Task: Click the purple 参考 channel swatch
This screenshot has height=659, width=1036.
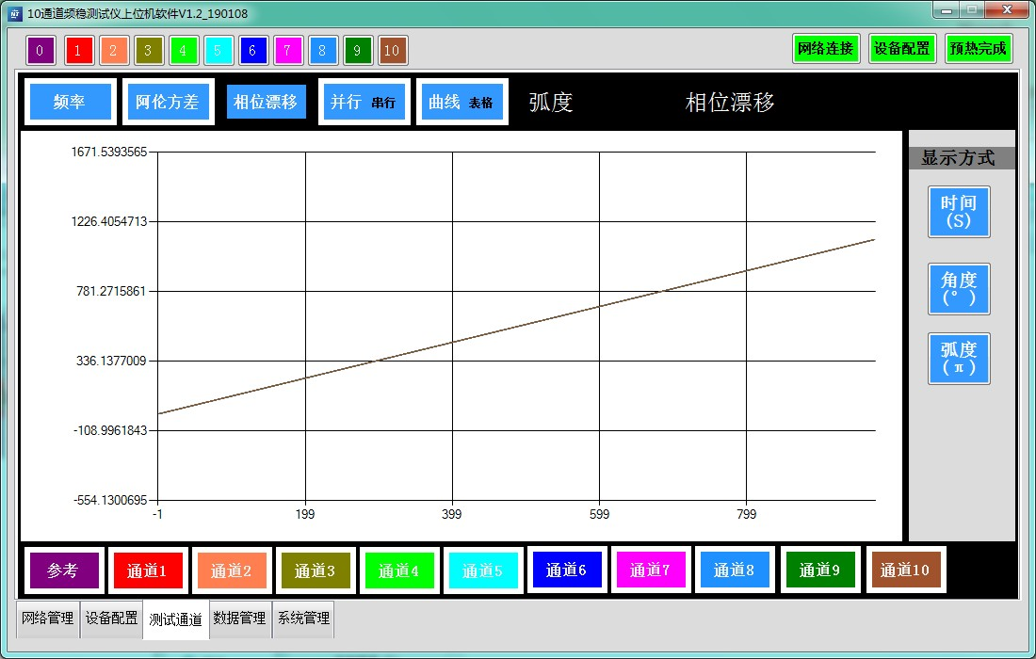Action: tap(64, 571)
